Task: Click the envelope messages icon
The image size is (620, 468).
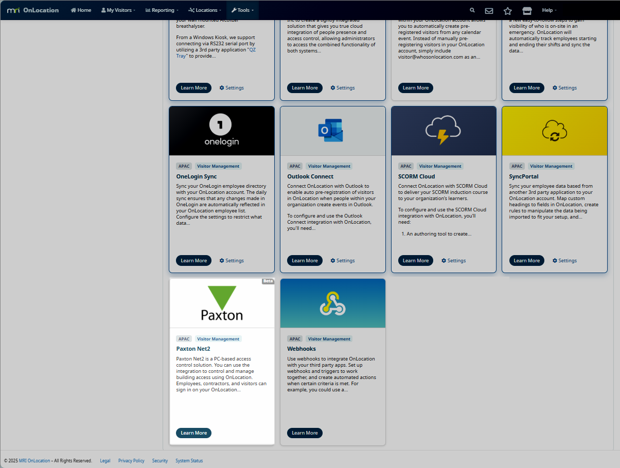Action: pyautogui.click(x=489, y=10)
